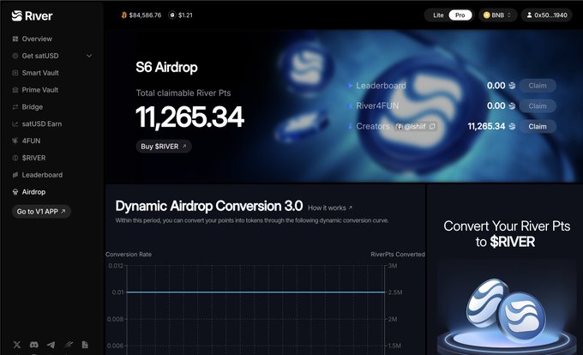The width and height of the screenshot is (583, 355).
Task: Open the X (Twitter) social link
Action: 17,345
